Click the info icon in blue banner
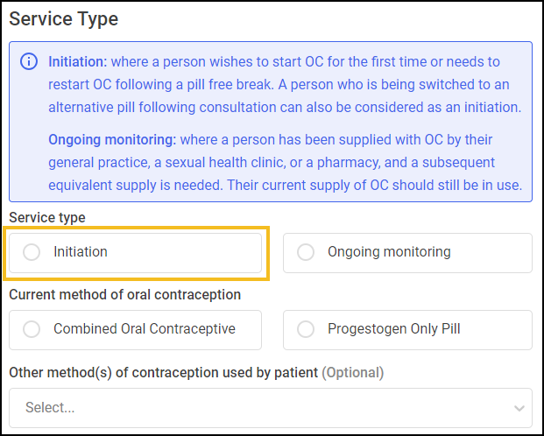The image size is (544, 436). pyautogui.click(x=29, y=62)
